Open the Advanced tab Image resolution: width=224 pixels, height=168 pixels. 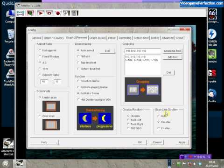tap(168, 38)
